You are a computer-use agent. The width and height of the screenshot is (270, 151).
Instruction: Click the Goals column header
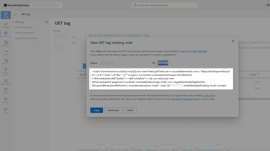coord(253,74)
